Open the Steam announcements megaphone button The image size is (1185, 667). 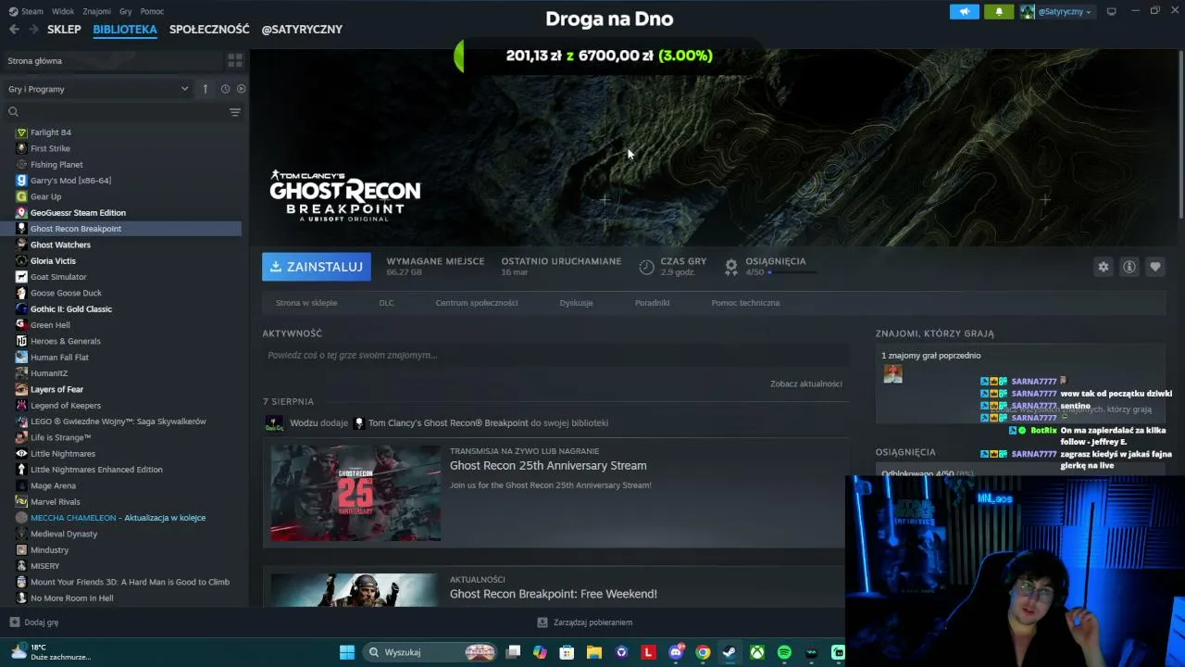pyautogui.click(x=964, y=11)
